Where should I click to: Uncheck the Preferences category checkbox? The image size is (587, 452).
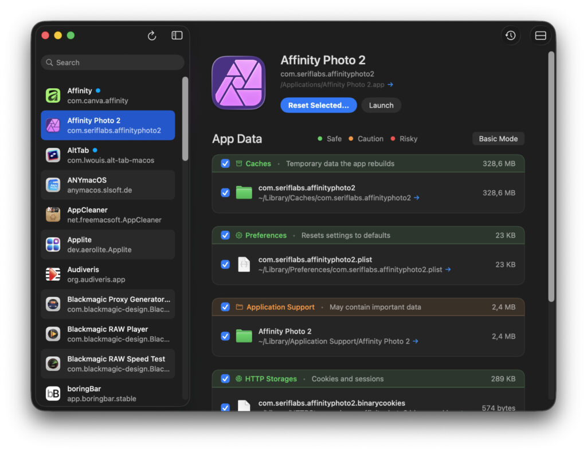[225, 235]
